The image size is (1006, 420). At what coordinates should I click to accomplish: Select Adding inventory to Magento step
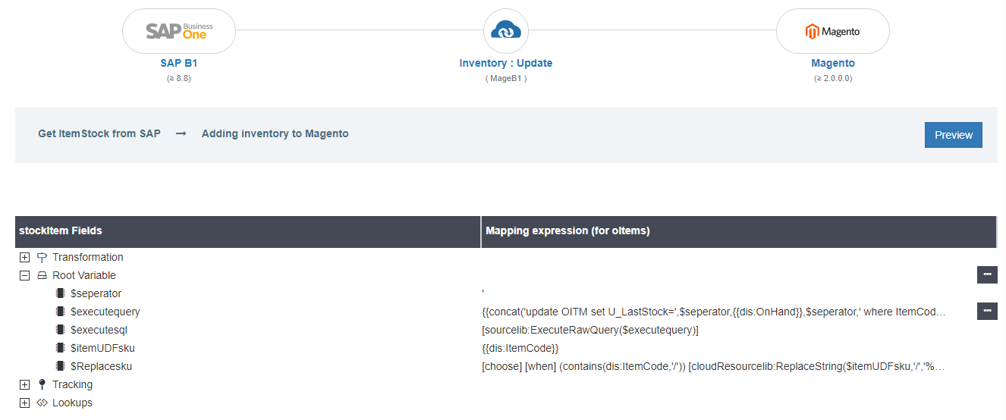[275, 133]
